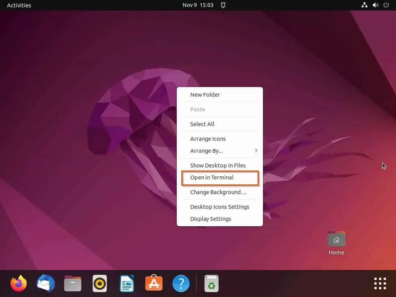Viewport: 396px width, 297px height.
Task: Open Thunderbird mail from the dock
Action: (46, 283)
